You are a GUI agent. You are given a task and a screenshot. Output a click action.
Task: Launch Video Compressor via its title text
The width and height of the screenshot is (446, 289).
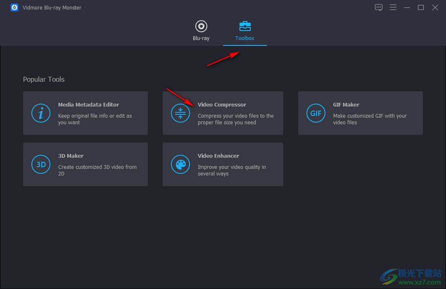coord(222,105)
